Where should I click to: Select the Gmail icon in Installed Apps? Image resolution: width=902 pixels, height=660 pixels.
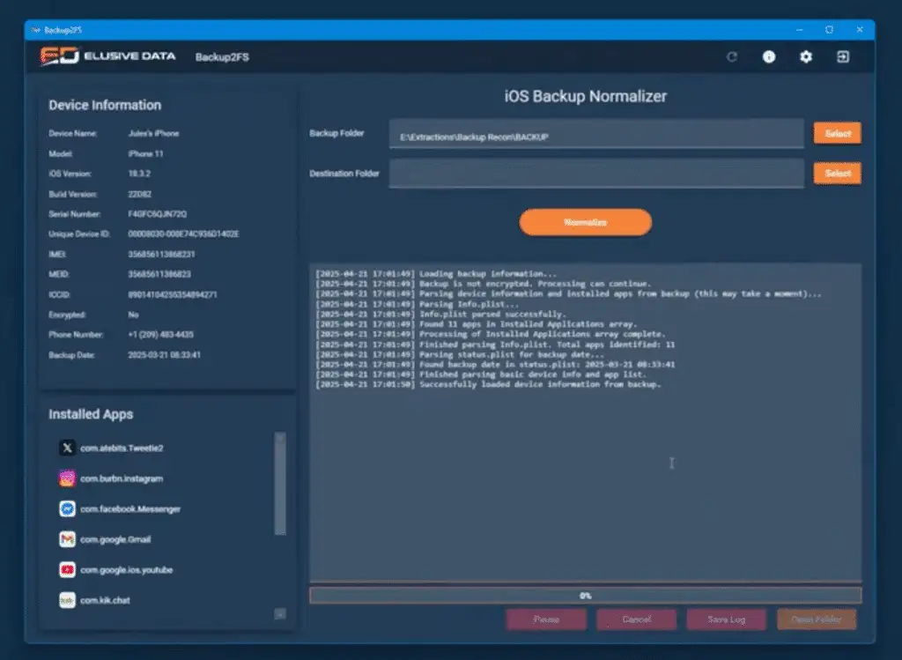click(68, 538)
